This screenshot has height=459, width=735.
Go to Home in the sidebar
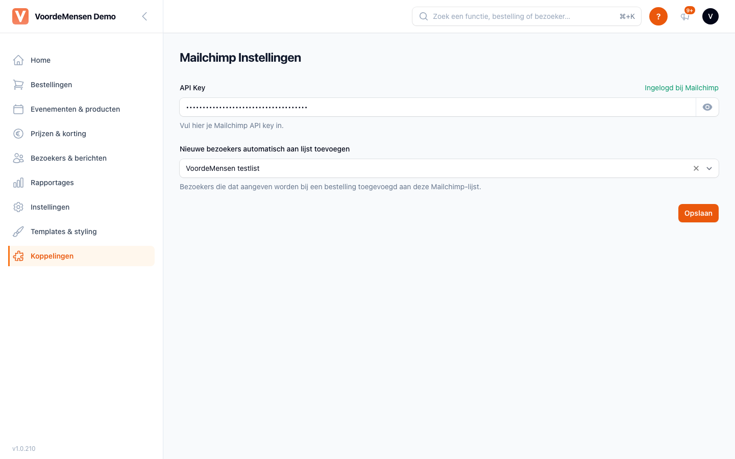pyautogui.click(x=82, y=60)
